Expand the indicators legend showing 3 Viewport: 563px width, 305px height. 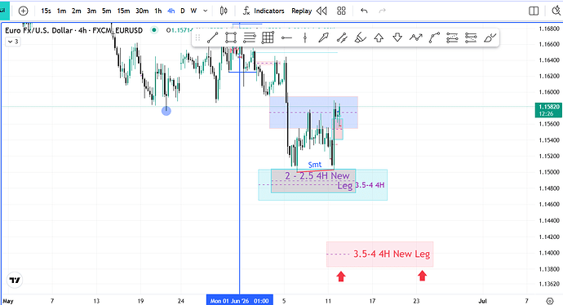point(13,42)
